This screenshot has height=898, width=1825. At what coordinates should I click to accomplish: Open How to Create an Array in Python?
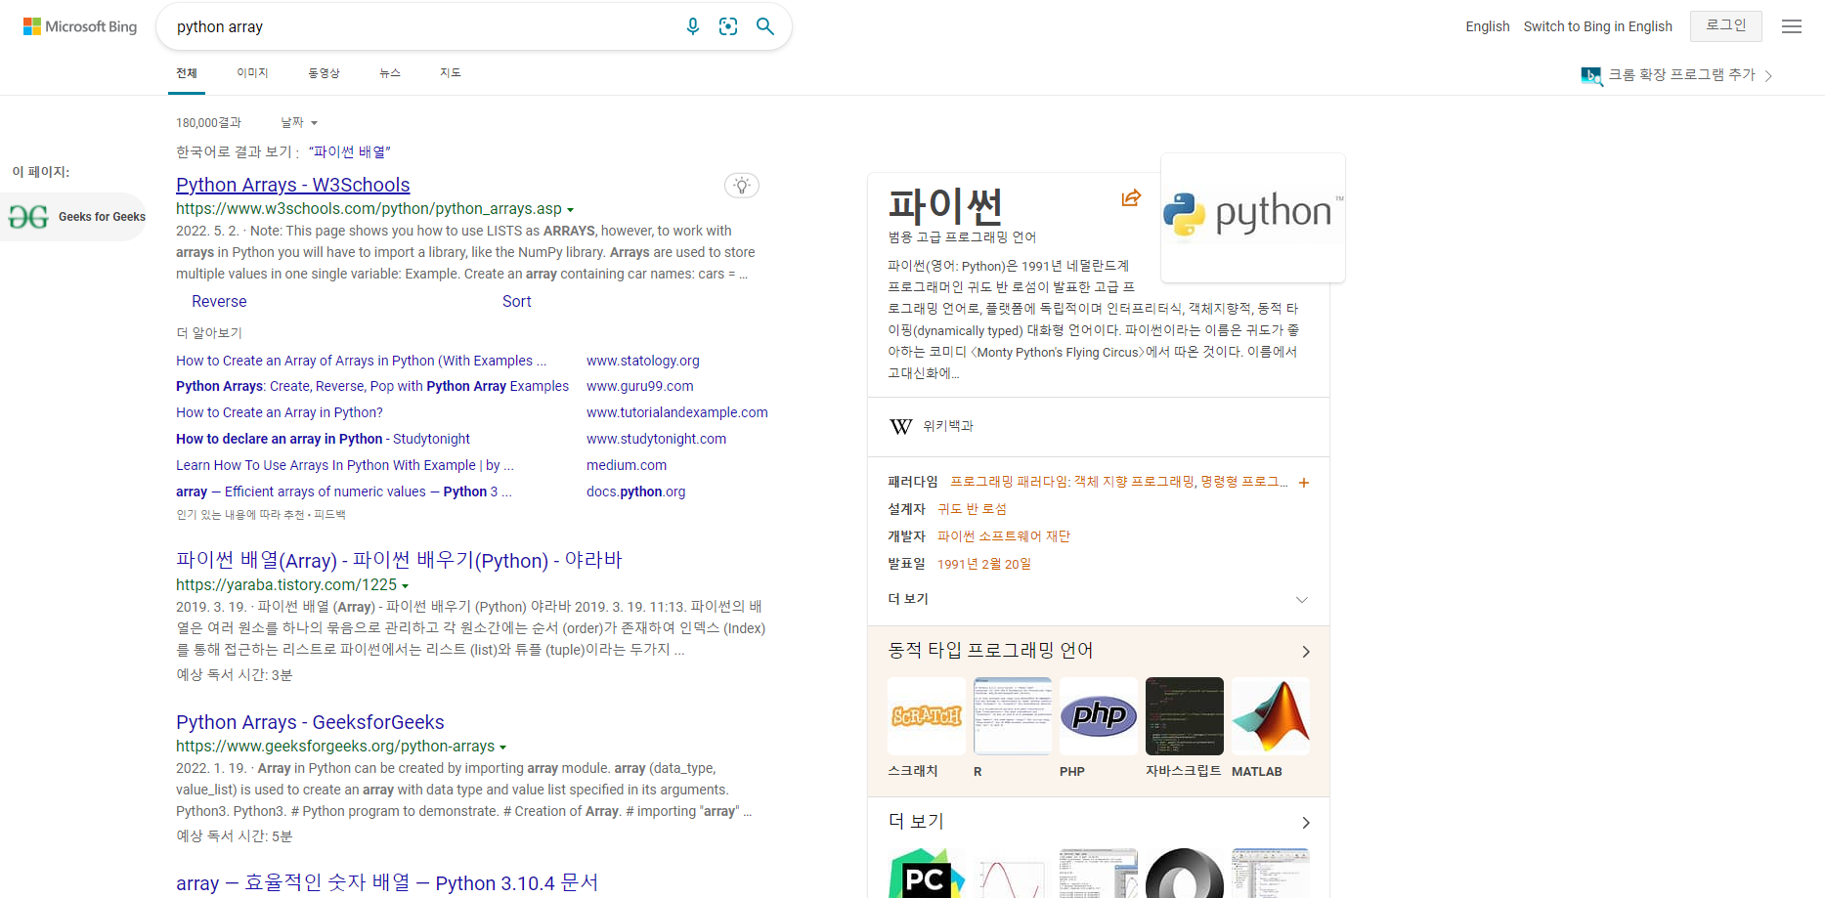click(280, 412)
